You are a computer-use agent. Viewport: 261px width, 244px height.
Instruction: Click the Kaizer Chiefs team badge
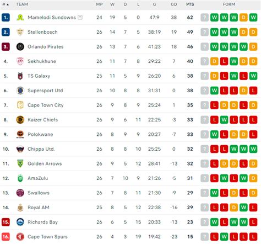pos(20,120)
